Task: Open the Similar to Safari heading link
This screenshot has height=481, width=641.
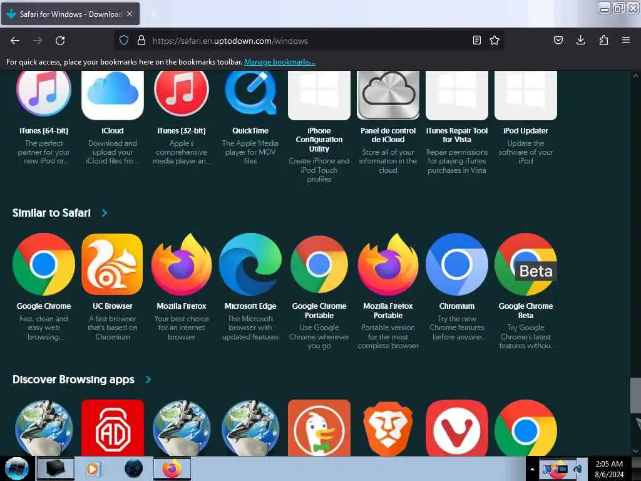Action: pos(51,213)
